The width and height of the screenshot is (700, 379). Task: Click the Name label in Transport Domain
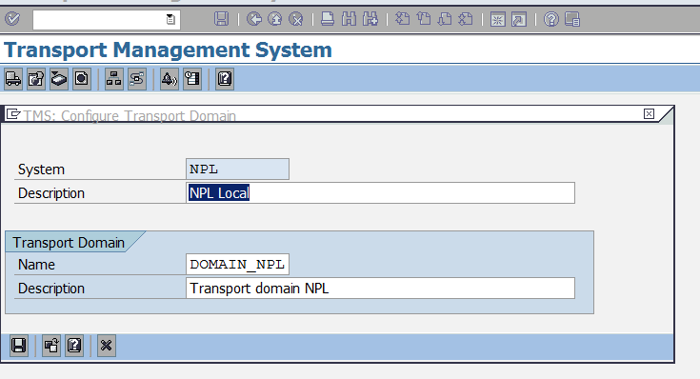pyautogui.click(x=36, y=265)
